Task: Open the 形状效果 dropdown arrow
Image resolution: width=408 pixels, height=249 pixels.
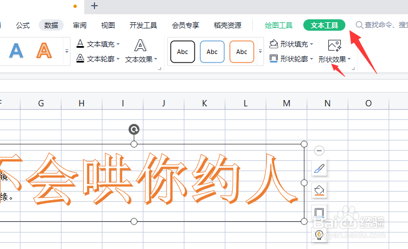Action: point(349,59)
